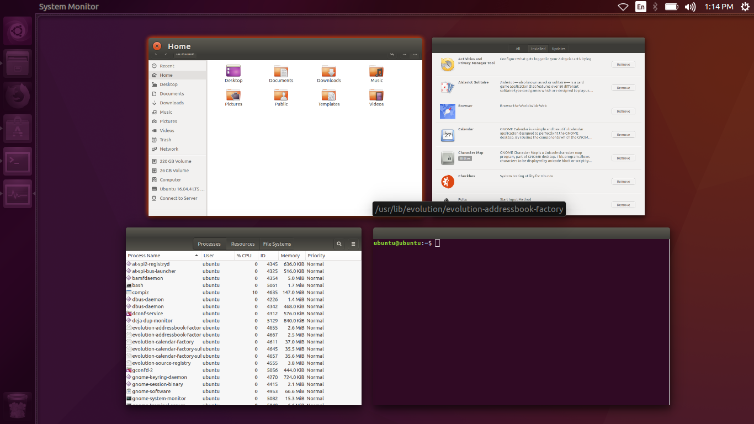Open the system gear session menu
This screenshot has height=424, width=754.
[744, 7]
